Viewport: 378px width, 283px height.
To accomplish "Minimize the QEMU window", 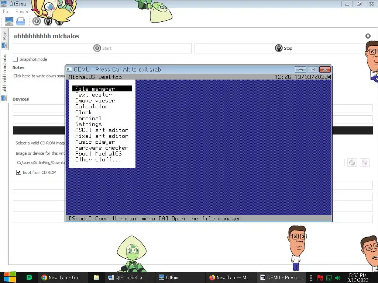I will [x=300, y=70].
